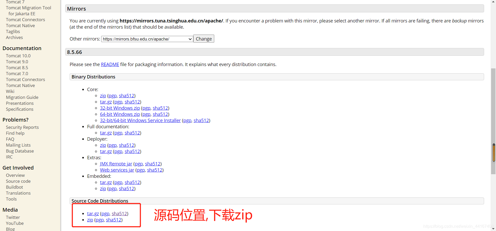Open Security Reports
The height and width of the screenshot is (231, 496).
pos(22,127)
